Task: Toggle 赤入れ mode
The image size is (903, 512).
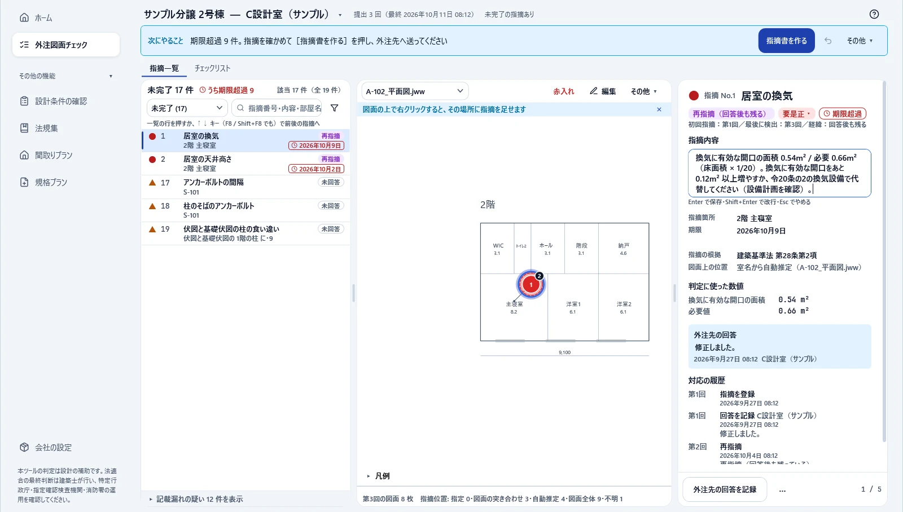Action: click(563, 91)
